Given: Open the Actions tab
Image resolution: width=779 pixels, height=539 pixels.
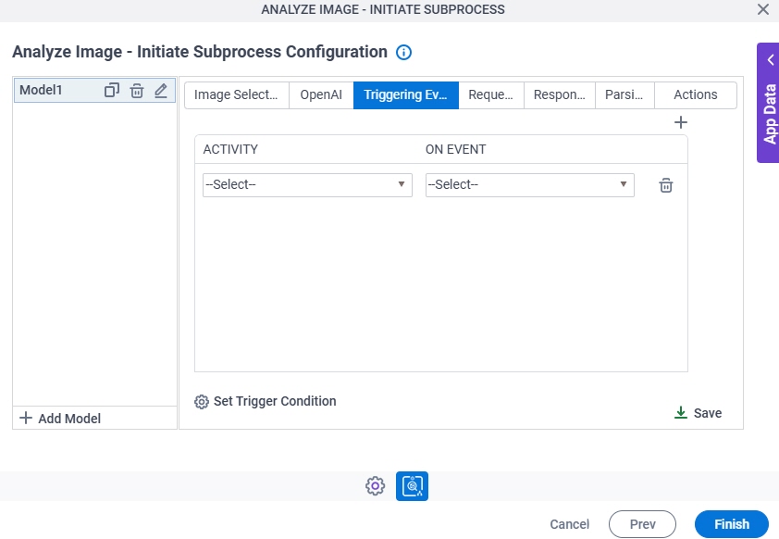Looking at the screenshot, I should click(x=696, y=95).
